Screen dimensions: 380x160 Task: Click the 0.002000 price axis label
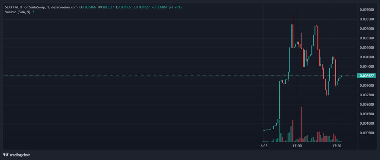tap(367, 105)
